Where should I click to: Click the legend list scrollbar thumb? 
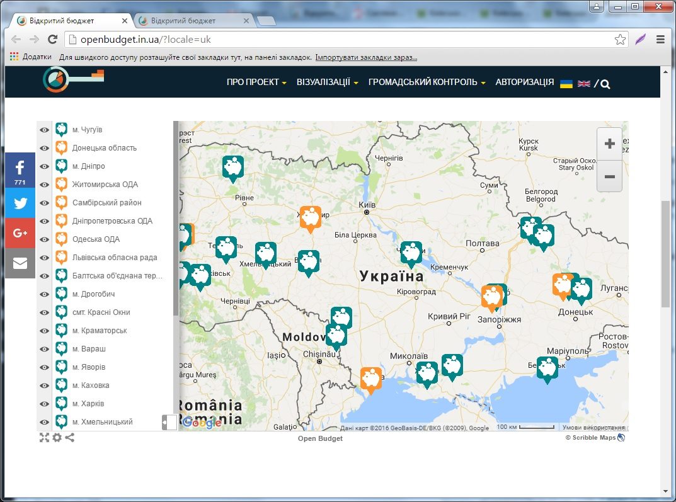coord(176,217)
